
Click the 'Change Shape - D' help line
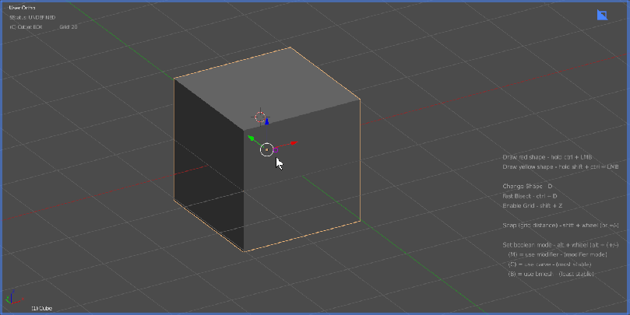click(x=527, y=187)
